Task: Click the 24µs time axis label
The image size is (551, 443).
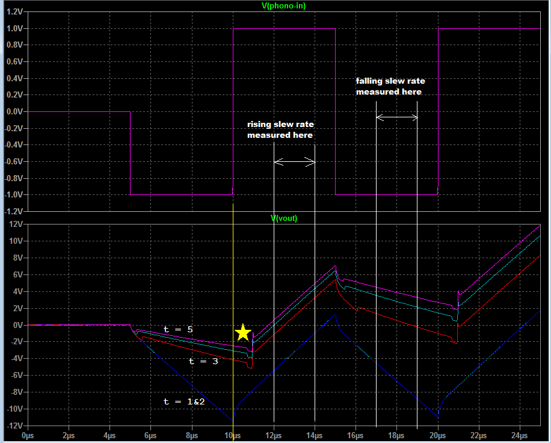Action: click(520, 436)
